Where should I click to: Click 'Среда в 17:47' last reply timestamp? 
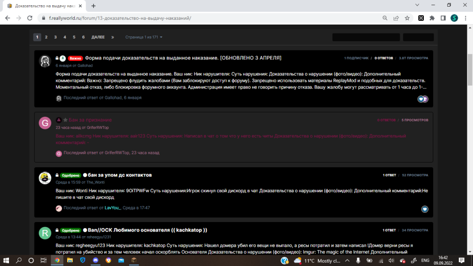point(136,208)
